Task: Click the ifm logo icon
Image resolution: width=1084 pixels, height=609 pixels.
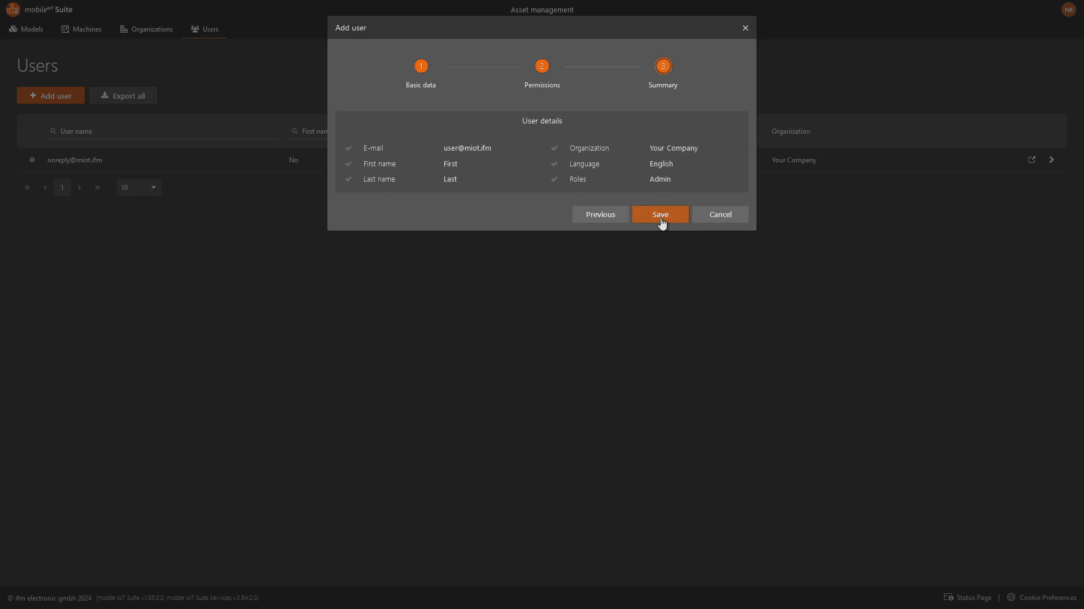Action: [x=12, y=10]
